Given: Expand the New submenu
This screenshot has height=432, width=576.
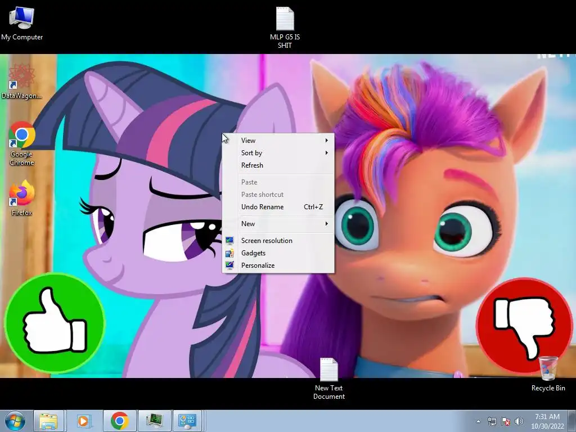Looking at the screenshot, I should [x=278, y=224].
